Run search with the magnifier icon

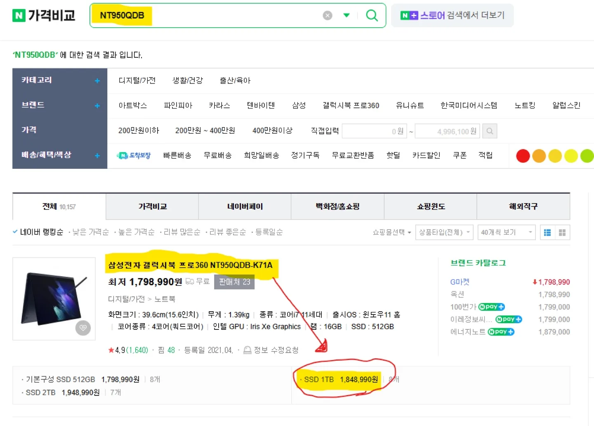click(x=372, y=16)
